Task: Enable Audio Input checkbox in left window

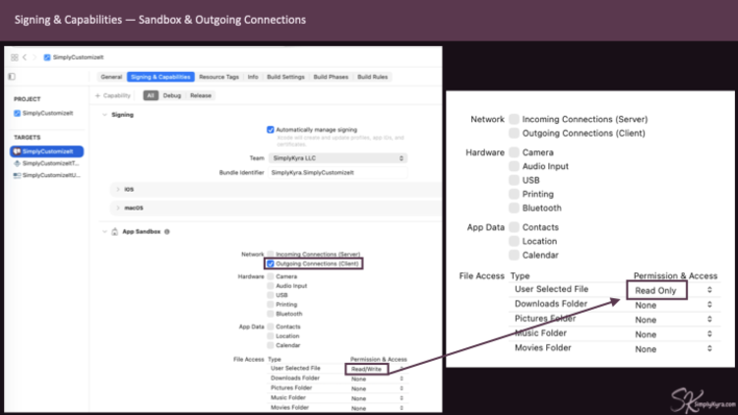Action: click(271, 285)
